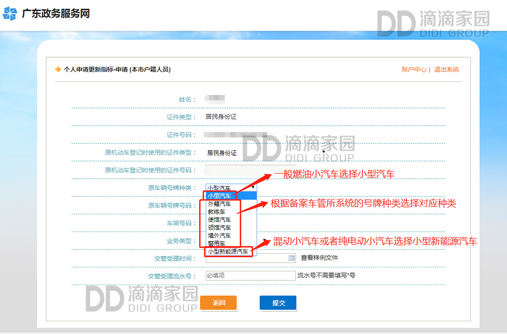Select 警用车 in the dropdown list
This screenshot has width=507, height=334.
231,243
